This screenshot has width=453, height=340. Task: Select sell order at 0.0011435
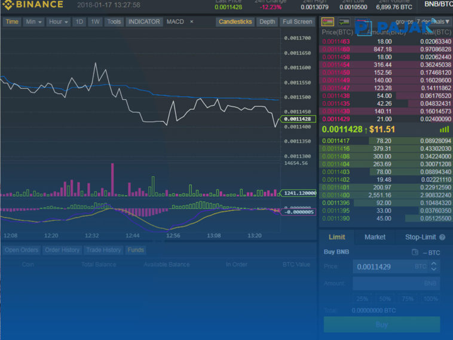coord(386,103)
